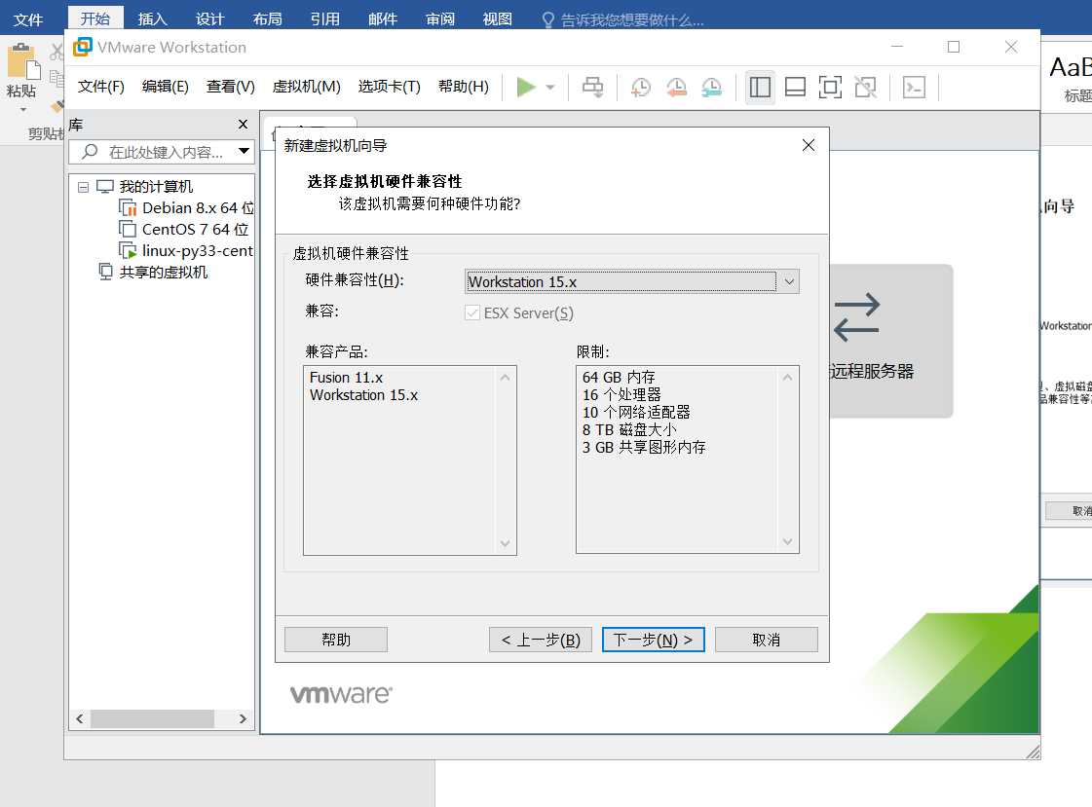
Task: Click the wizard 取消 cancel button
Action: (x=766, y=640)
